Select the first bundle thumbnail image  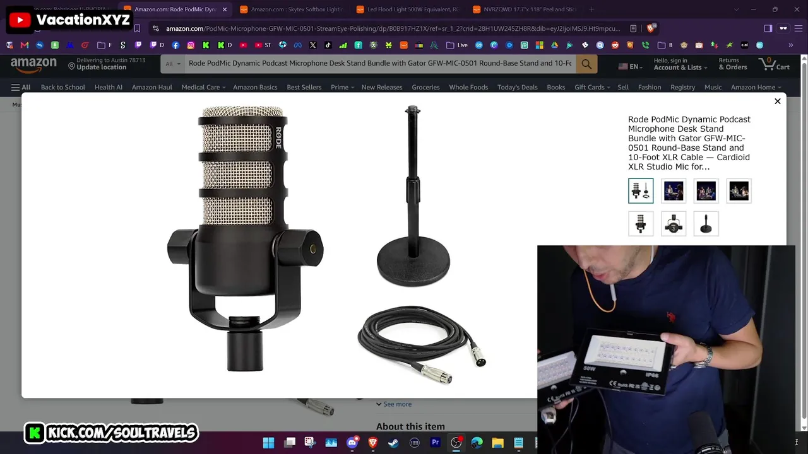pos(641,191)
